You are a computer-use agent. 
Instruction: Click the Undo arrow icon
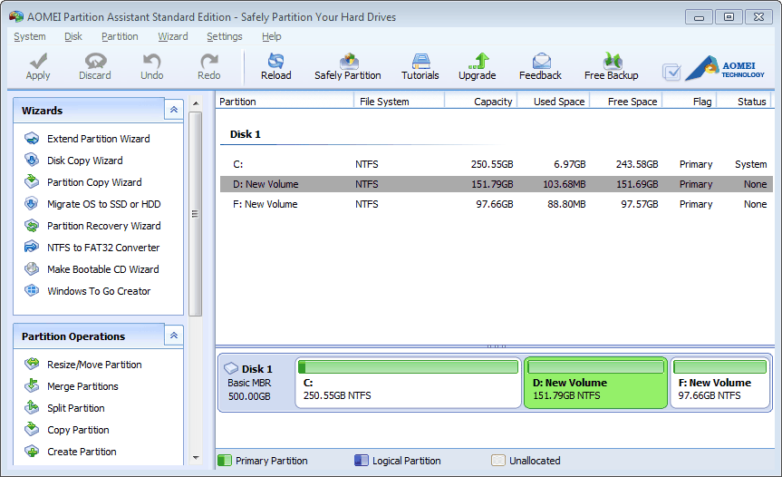(151, 61)
